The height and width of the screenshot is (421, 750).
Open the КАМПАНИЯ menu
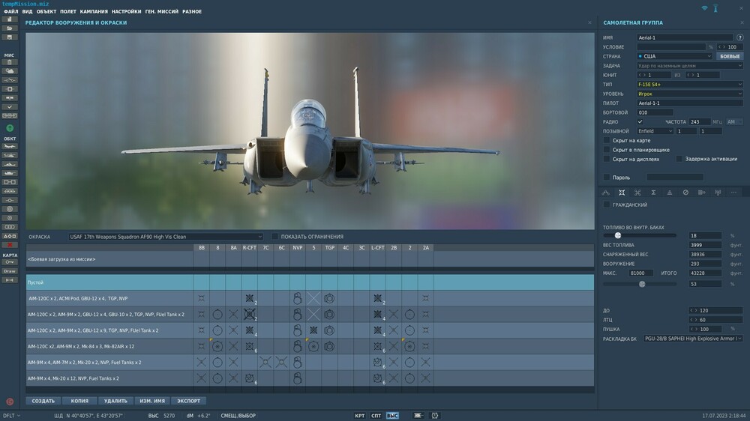click(94, 12)
